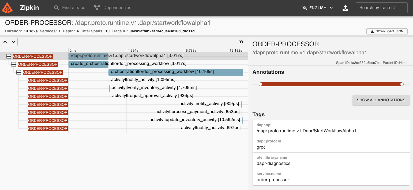This screenshot has height=190, width=413.
Task: Focus the Search by trace ID field
Action: (x=381, y=8)
